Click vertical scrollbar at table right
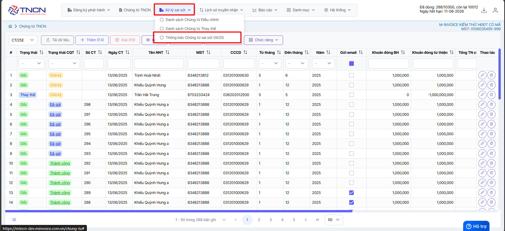This screenshot has height=231, width=505. coord(499,74)
